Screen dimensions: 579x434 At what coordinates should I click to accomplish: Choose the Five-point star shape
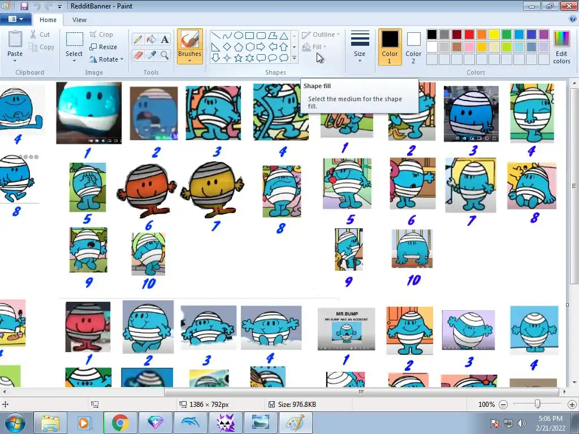click(239, 58)
